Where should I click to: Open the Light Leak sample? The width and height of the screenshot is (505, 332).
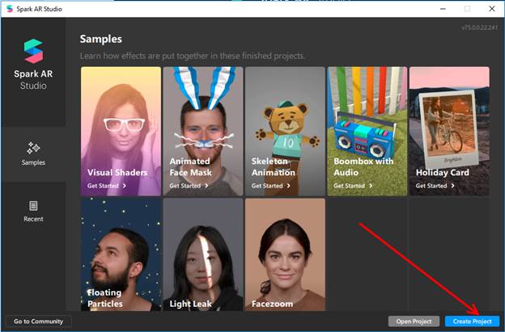coord(203,254)
